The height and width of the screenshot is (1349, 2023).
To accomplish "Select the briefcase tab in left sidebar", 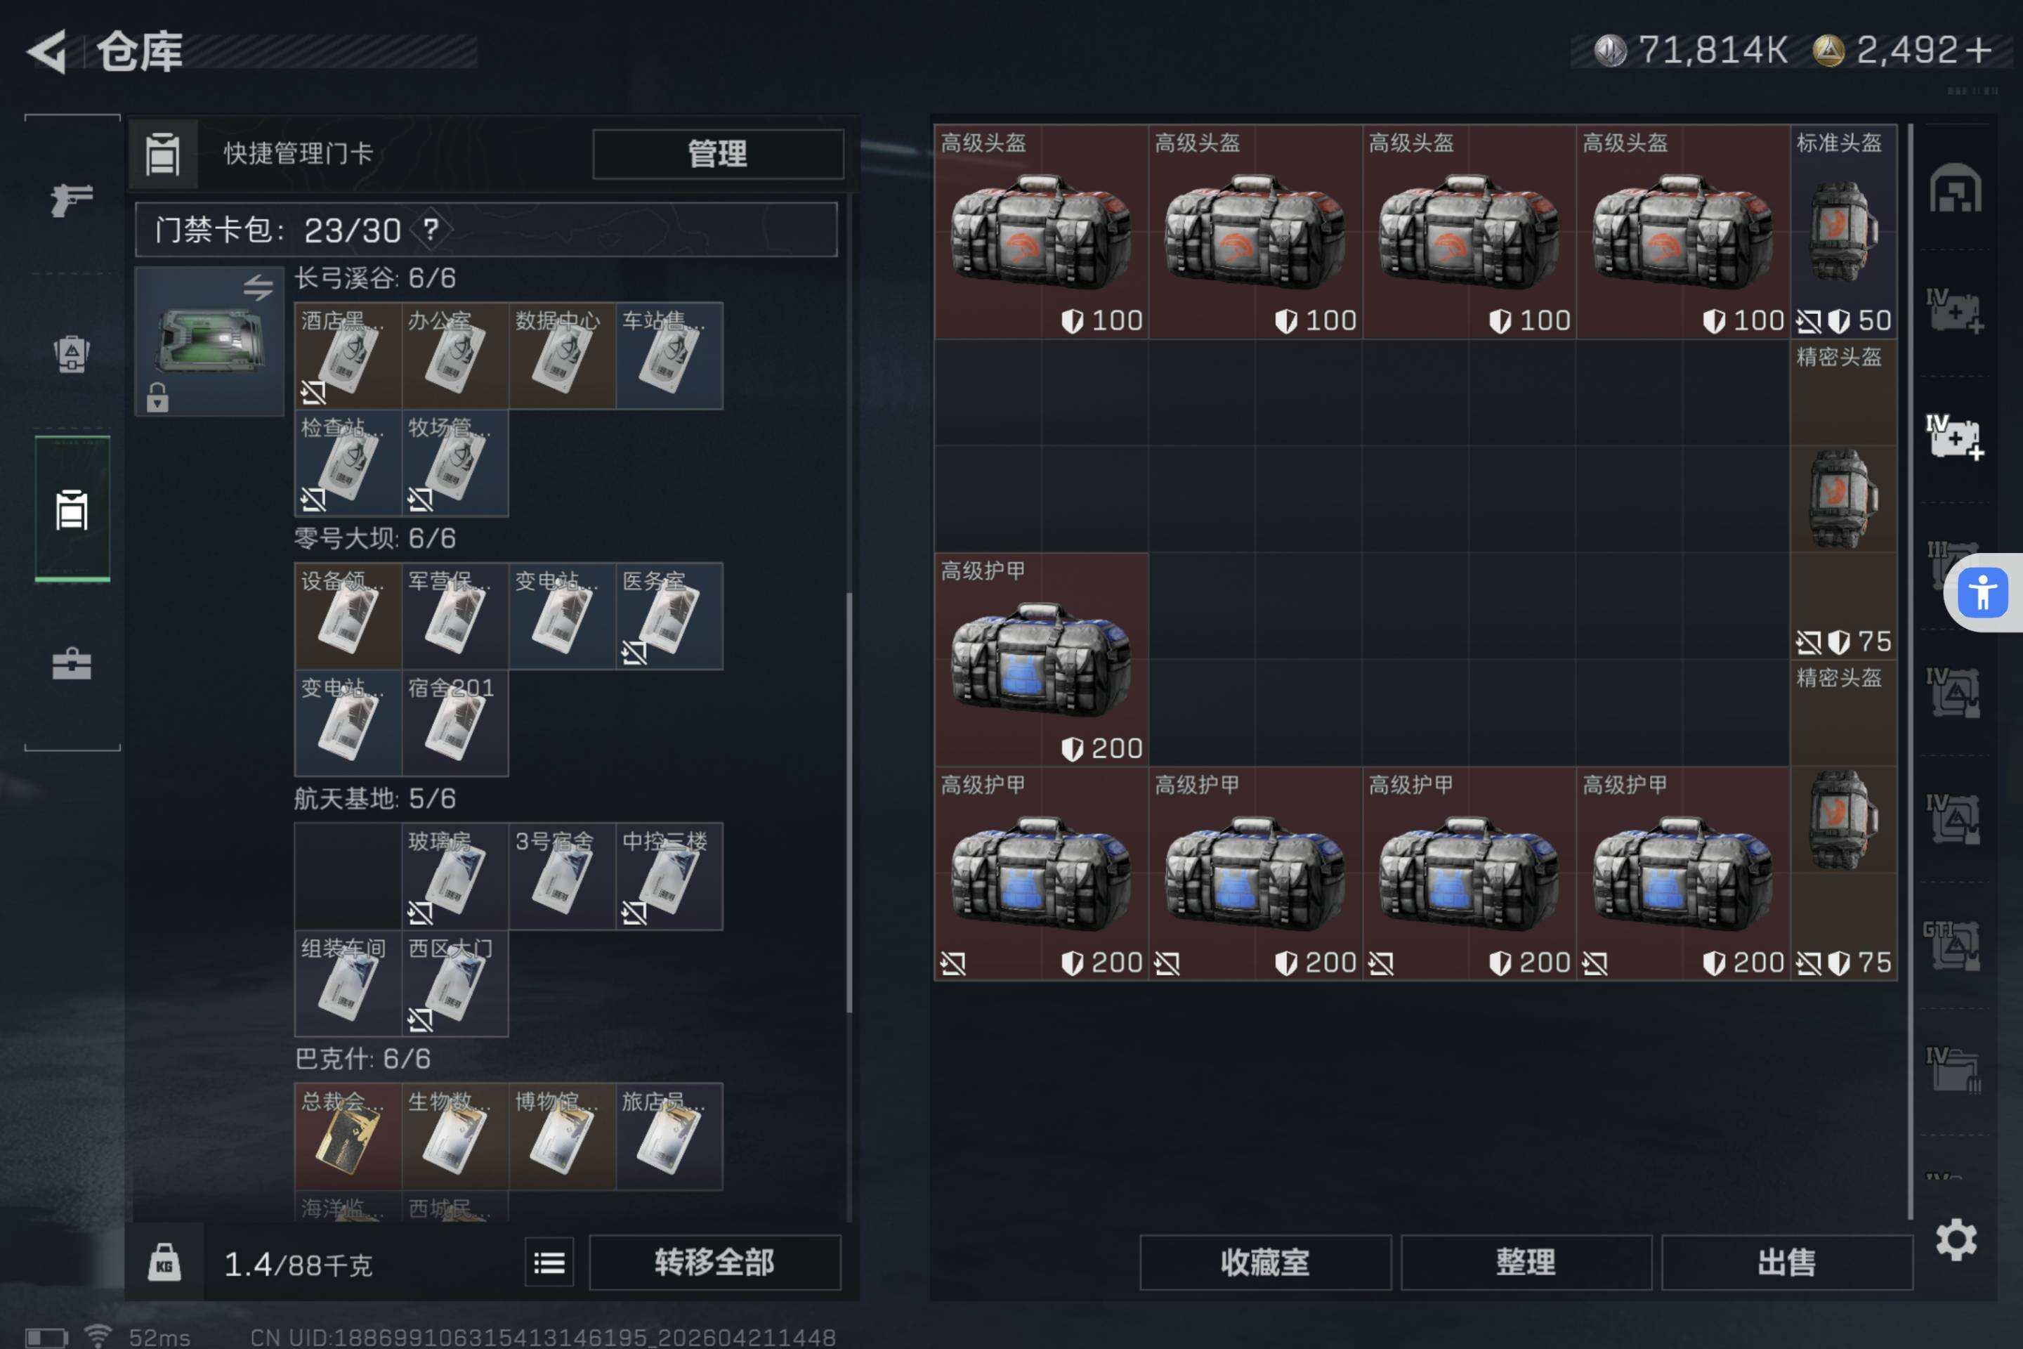I will [72, 664].
